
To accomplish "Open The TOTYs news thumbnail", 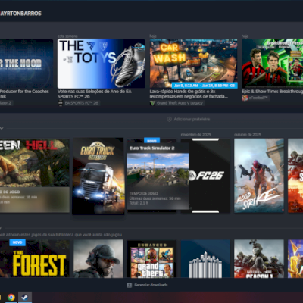I will 102,64.
